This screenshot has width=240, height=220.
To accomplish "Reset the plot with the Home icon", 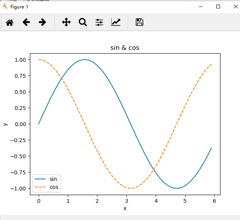I will pyautogui.click(x=10, y=22).
